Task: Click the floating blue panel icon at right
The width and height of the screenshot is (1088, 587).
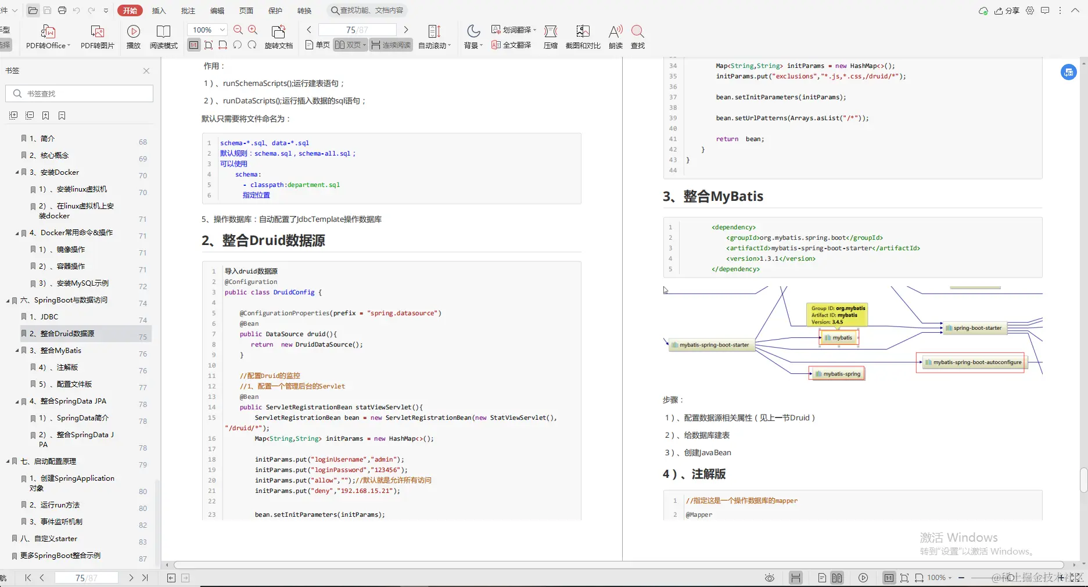Action: pos(1069,72)
